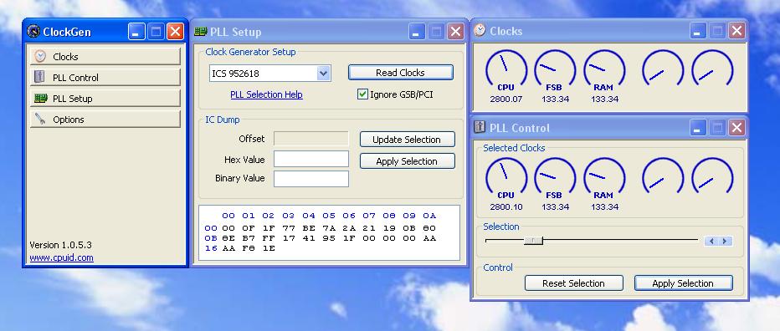
Task: Click the clock icon beside Clocks button
Action: click(x=40, y=56)
